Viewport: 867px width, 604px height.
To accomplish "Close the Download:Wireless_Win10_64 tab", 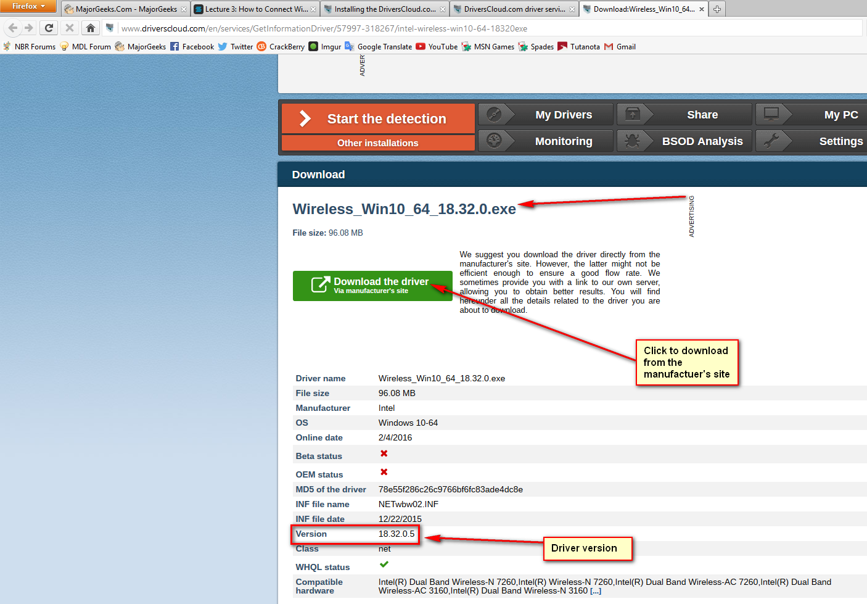I will point(702,9).
